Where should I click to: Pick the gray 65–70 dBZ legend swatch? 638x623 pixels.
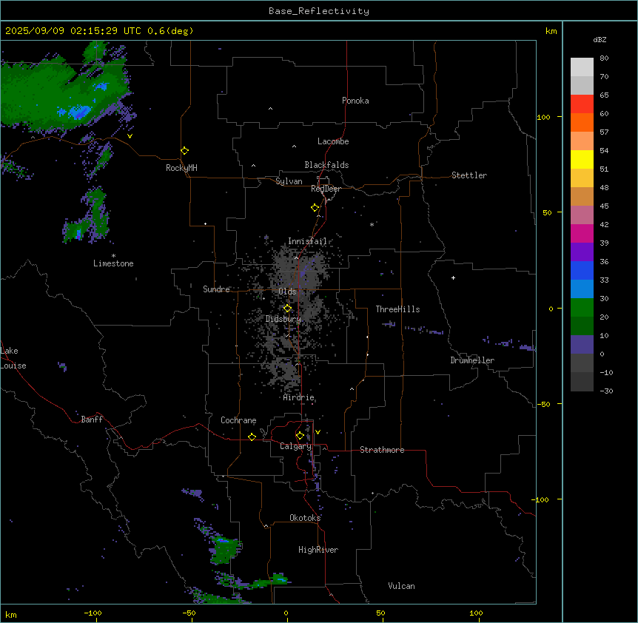(582, 85)
